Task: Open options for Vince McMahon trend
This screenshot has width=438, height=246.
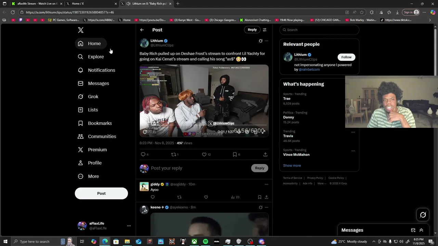Action: [353, 151]
